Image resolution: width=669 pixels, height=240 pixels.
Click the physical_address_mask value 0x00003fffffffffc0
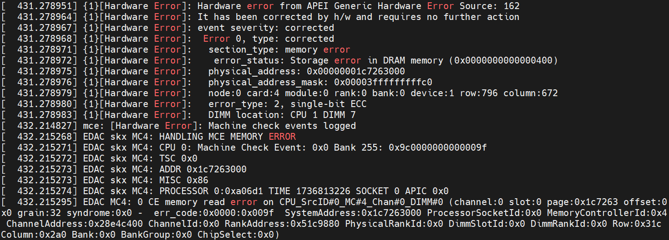point(383,82)
